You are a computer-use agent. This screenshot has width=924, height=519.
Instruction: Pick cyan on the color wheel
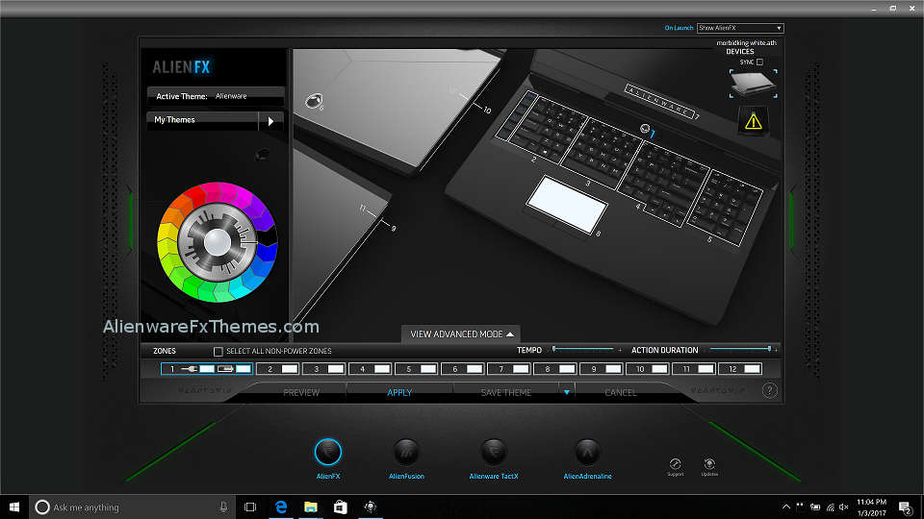tap(241, 287)
